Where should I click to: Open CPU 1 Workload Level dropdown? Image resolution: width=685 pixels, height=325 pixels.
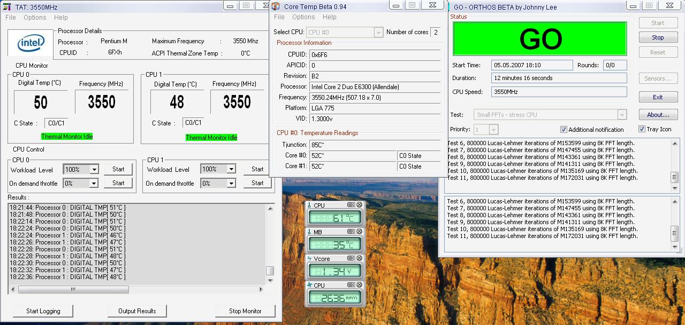click(x=231, y=169)
